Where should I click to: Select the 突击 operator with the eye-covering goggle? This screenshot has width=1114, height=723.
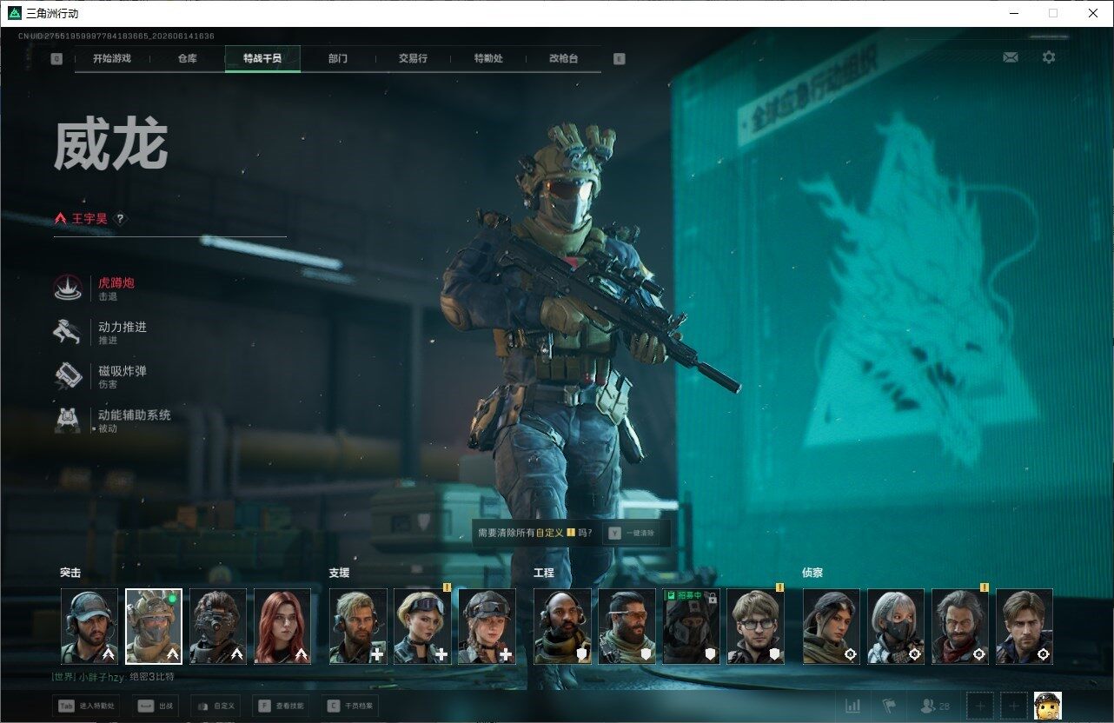click(218, 627)
